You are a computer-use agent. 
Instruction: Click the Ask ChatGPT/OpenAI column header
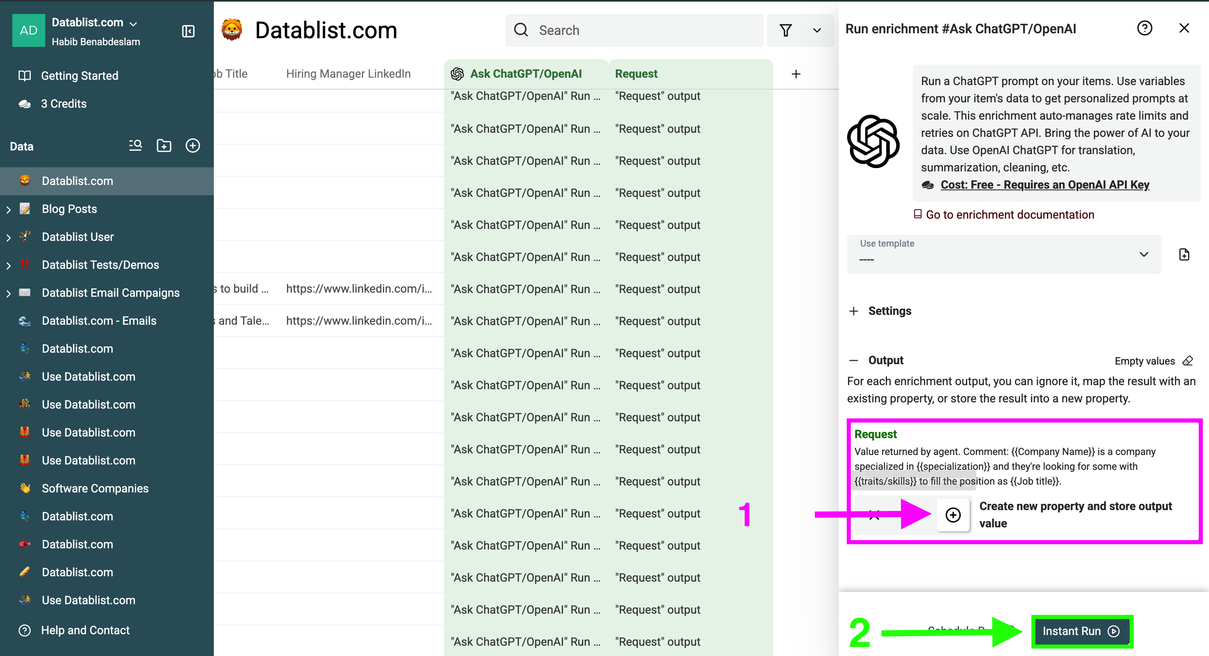click(526, 74)
